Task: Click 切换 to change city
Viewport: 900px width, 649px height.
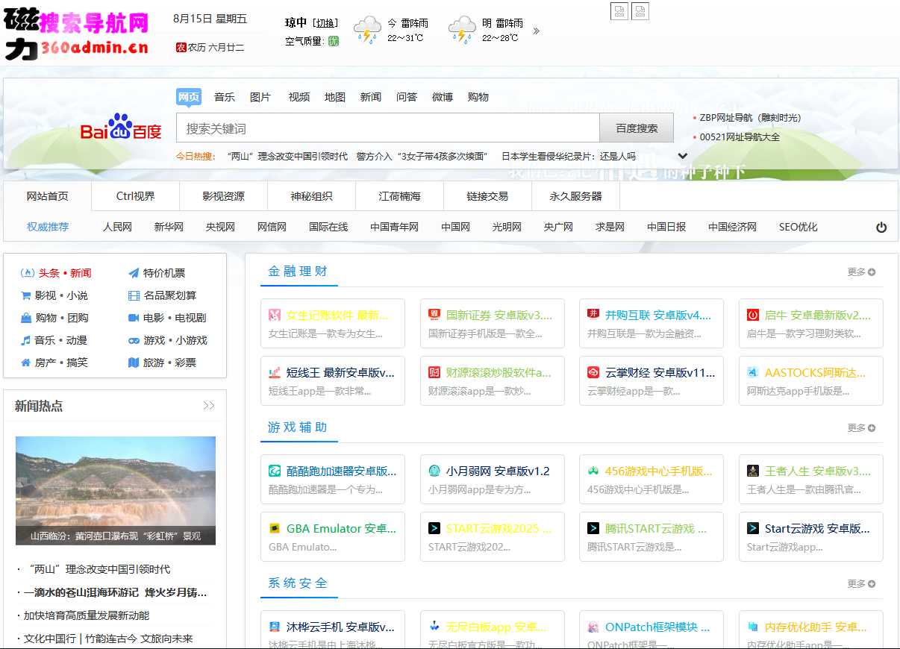Action: (326, 22)
